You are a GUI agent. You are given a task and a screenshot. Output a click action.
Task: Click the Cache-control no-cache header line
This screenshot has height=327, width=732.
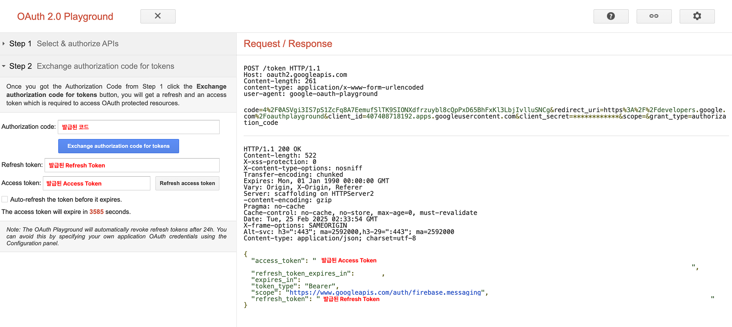click(x=360, y=212)
